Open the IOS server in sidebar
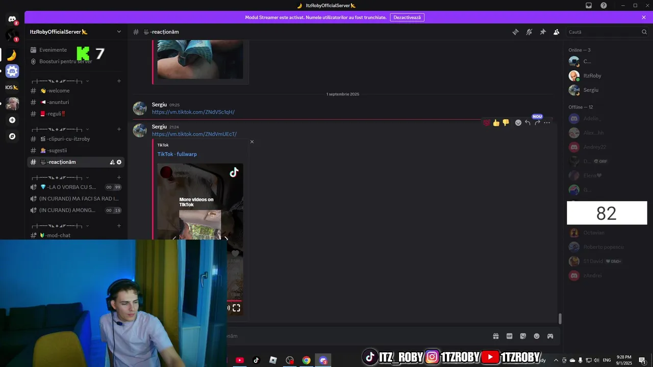The width and height of the screenshot is (653, 367). point(12,87)
